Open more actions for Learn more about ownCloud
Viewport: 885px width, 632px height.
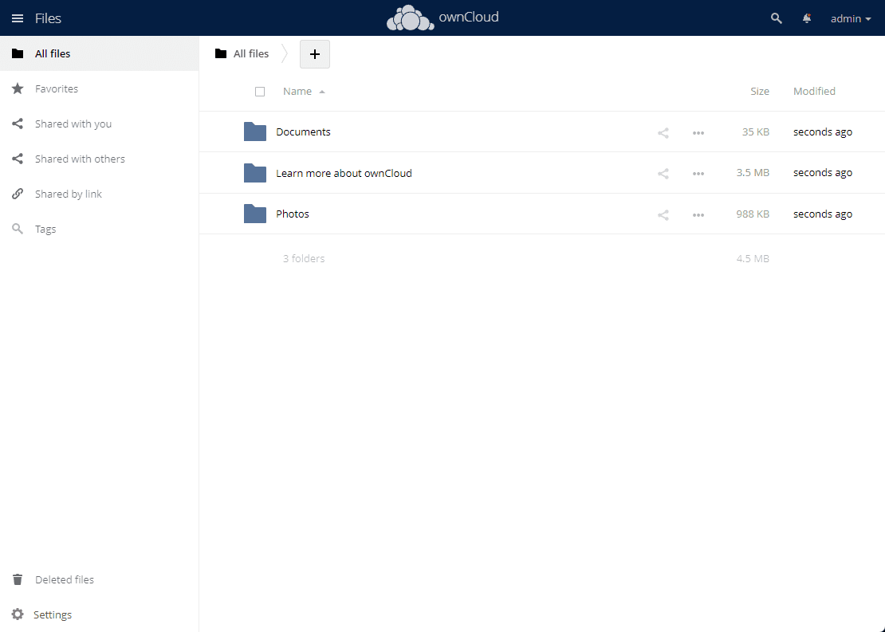[698, 174]
